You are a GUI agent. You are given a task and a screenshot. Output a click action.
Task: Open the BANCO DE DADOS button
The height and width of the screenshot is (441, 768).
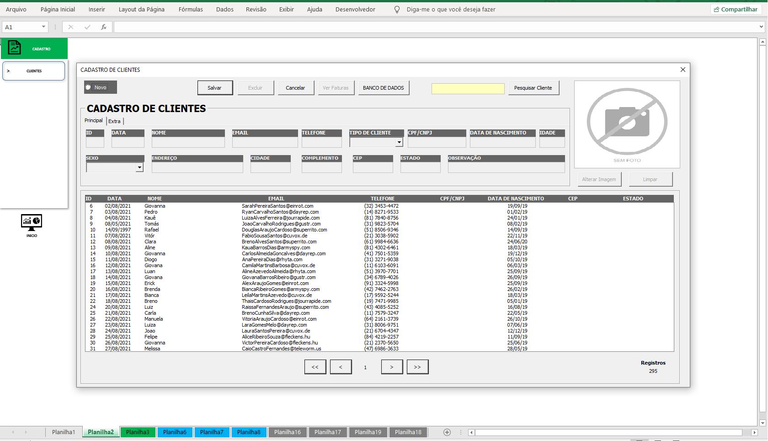(383, 88)
